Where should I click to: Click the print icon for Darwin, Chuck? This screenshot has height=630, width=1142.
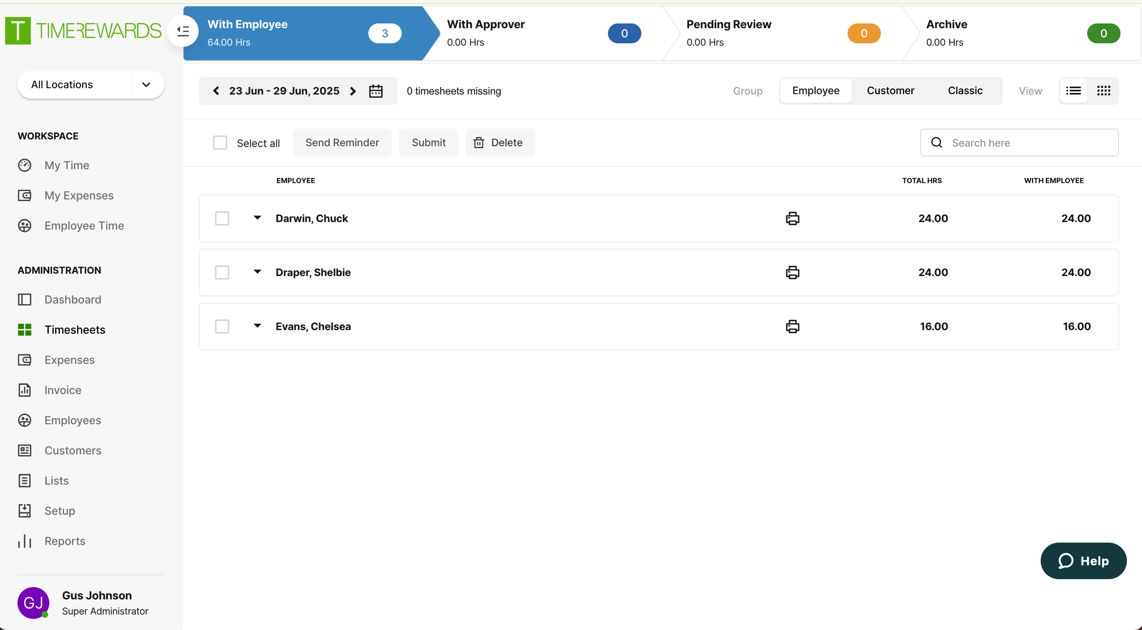[792, 218]
